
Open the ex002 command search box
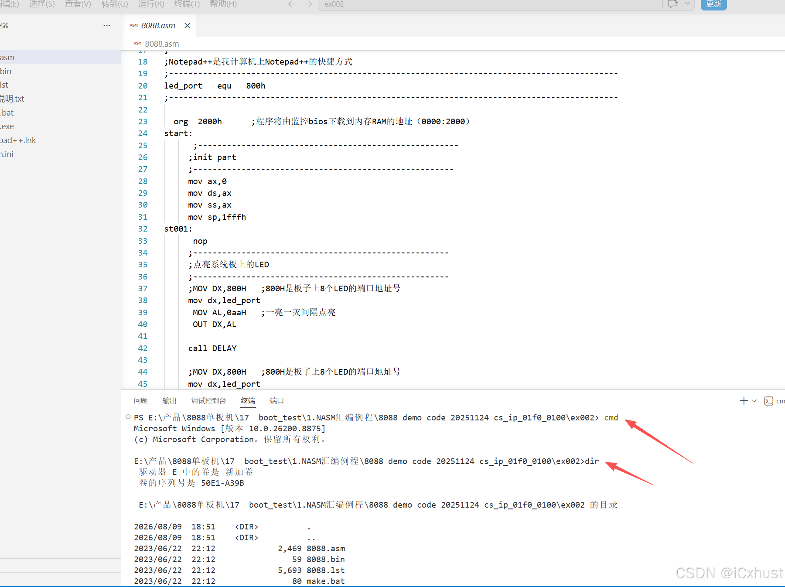[x=490, y=4]
